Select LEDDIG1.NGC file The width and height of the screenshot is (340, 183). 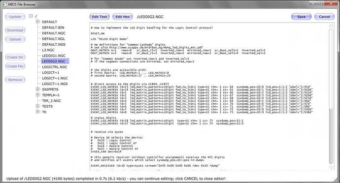[x=54, y=56]
